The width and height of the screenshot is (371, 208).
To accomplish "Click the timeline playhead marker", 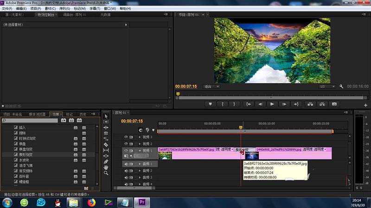I will (x=241, y=128).
